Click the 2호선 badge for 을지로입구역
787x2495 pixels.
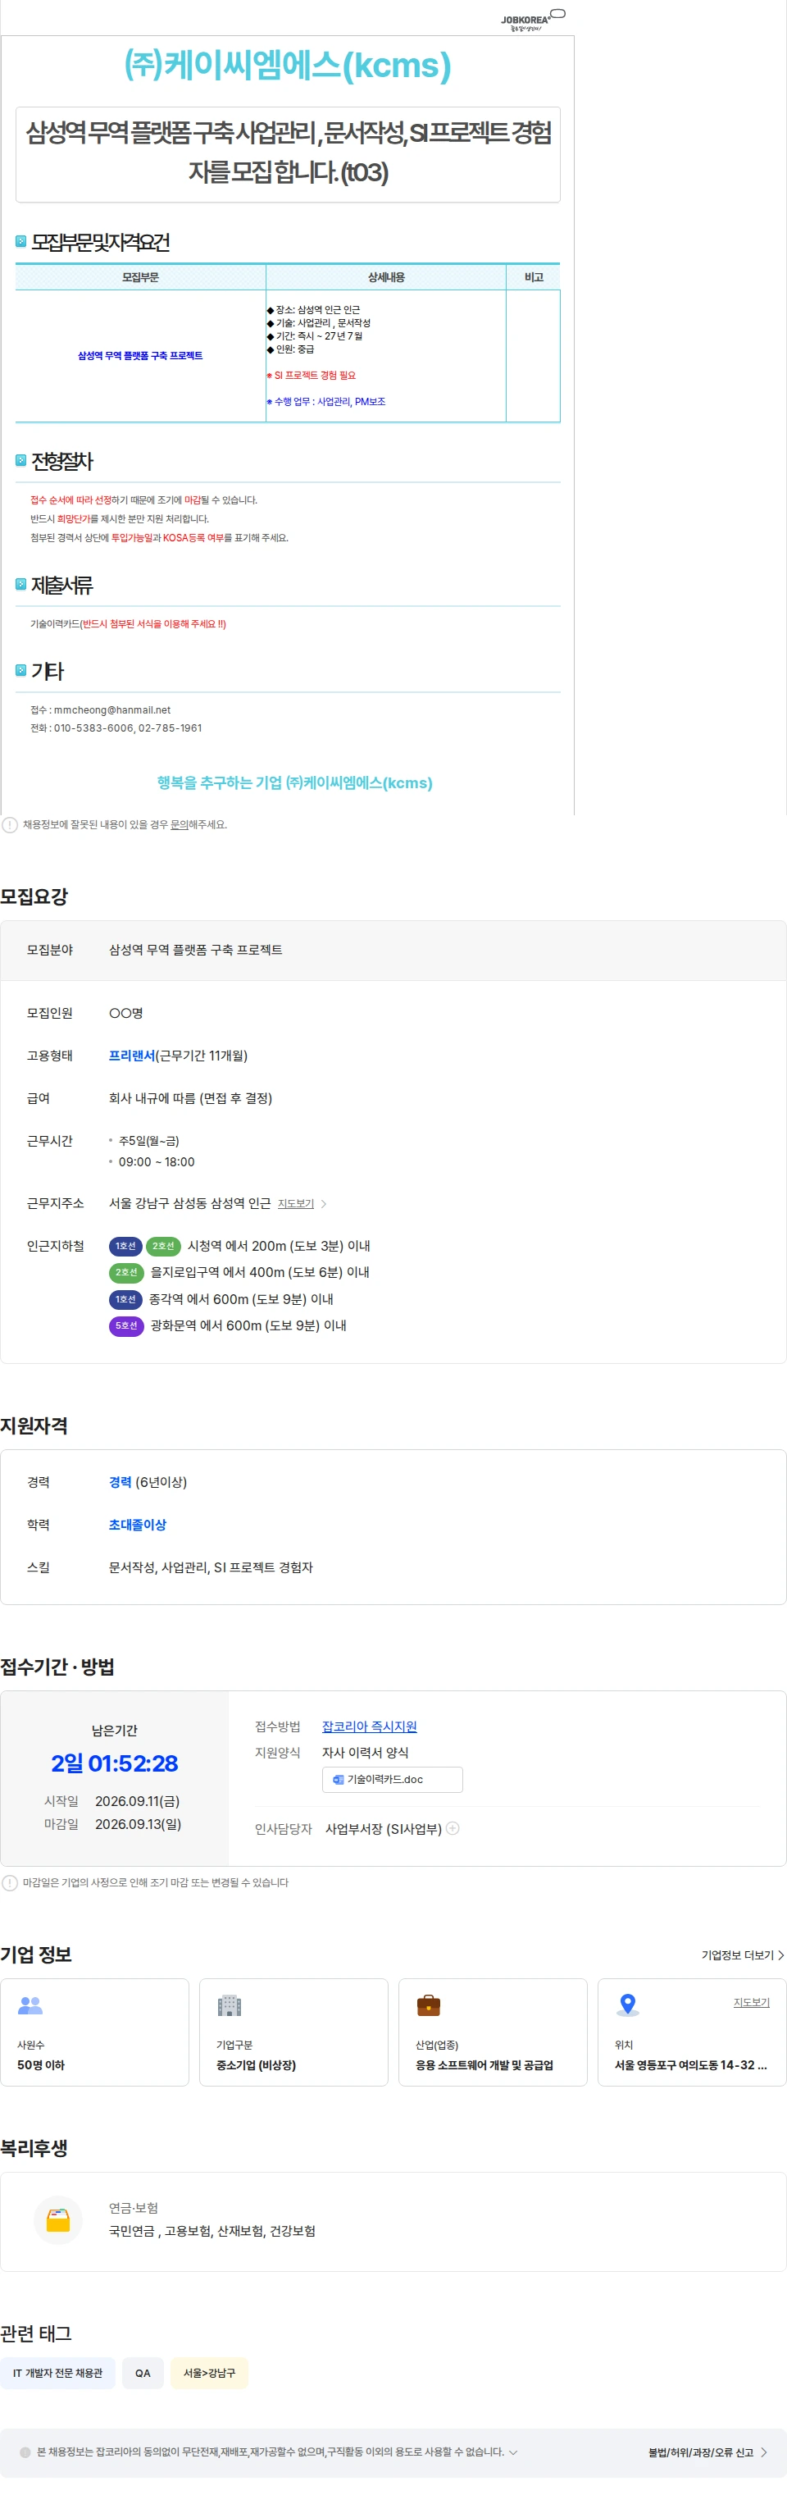pyautogui.click(x=127, y=1273)
